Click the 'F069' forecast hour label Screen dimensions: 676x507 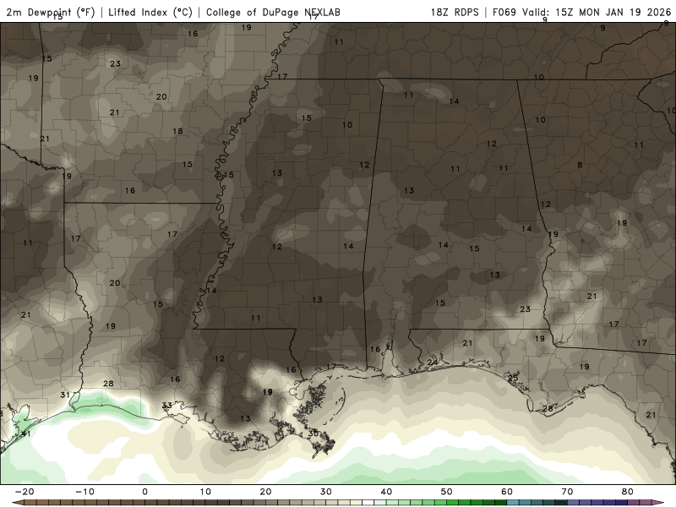click(504, 12)
